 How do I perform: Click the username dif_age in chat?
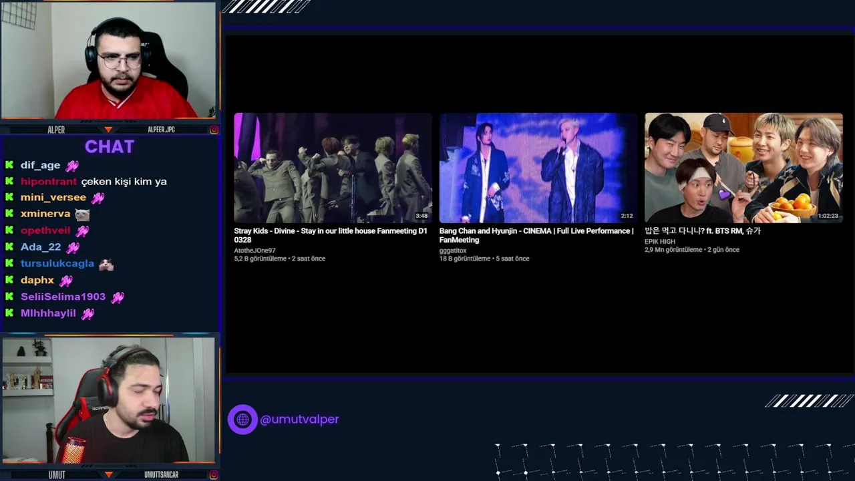tap(40, 165)
